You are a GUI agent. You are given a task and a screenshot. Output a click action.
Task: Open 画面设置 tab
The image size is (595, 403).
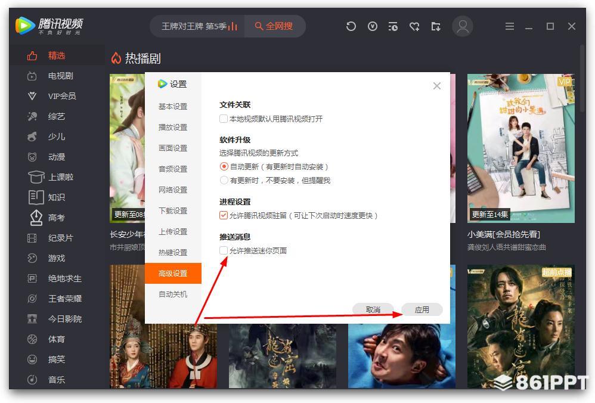(x=173, y=148)
